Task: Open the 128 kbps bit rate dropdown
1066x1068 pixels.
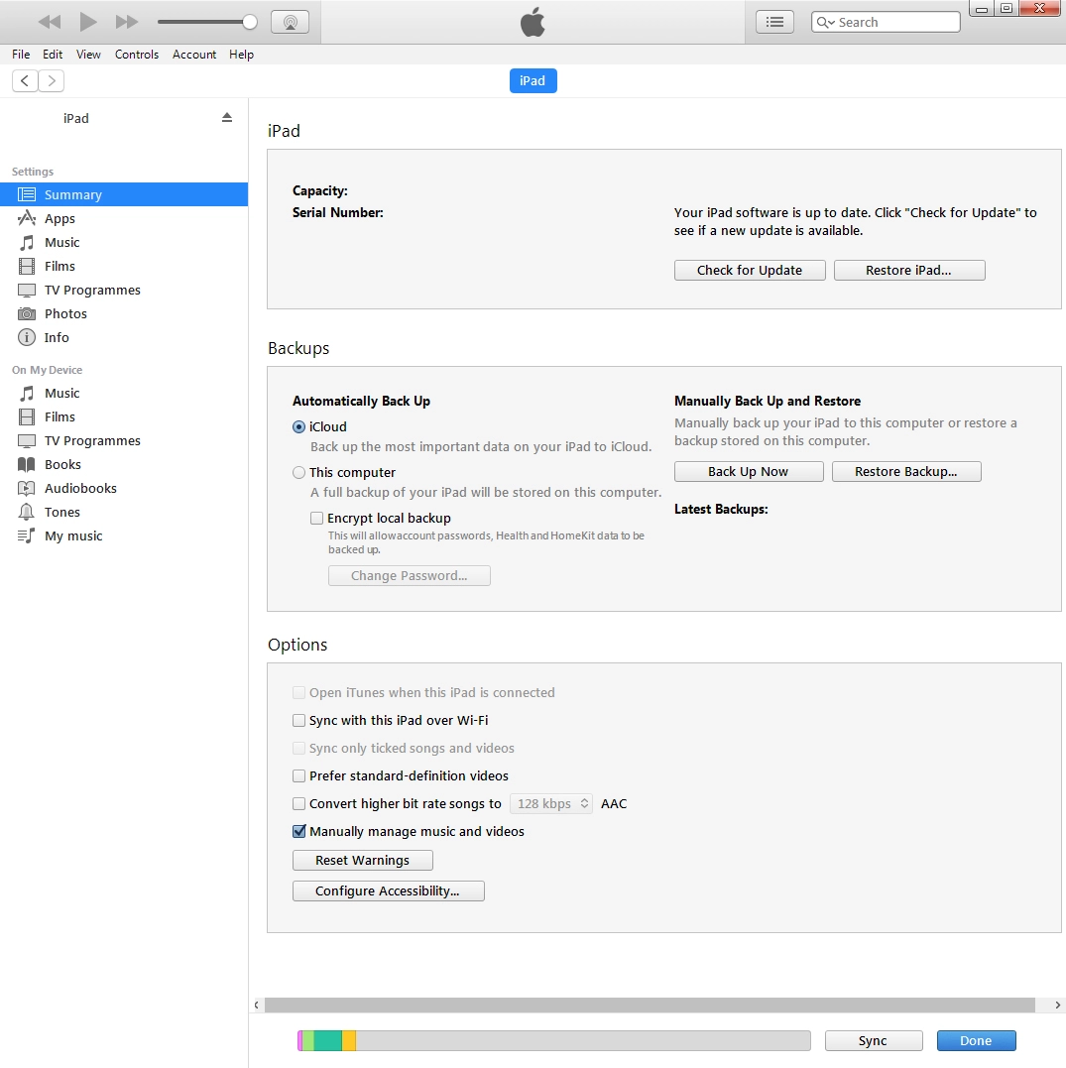Action: 551,804
